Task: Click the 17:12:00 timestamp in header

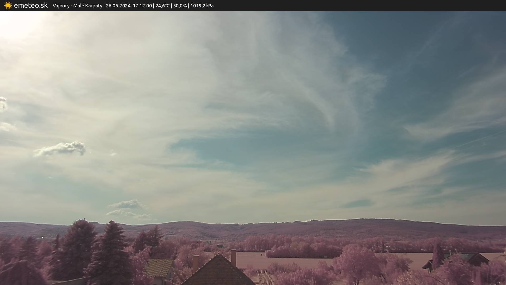Action: (x=142, y=6)
